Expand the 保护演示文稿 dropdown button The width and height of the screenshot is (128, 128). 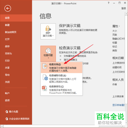pyautogui.click(x=48, y=31)
